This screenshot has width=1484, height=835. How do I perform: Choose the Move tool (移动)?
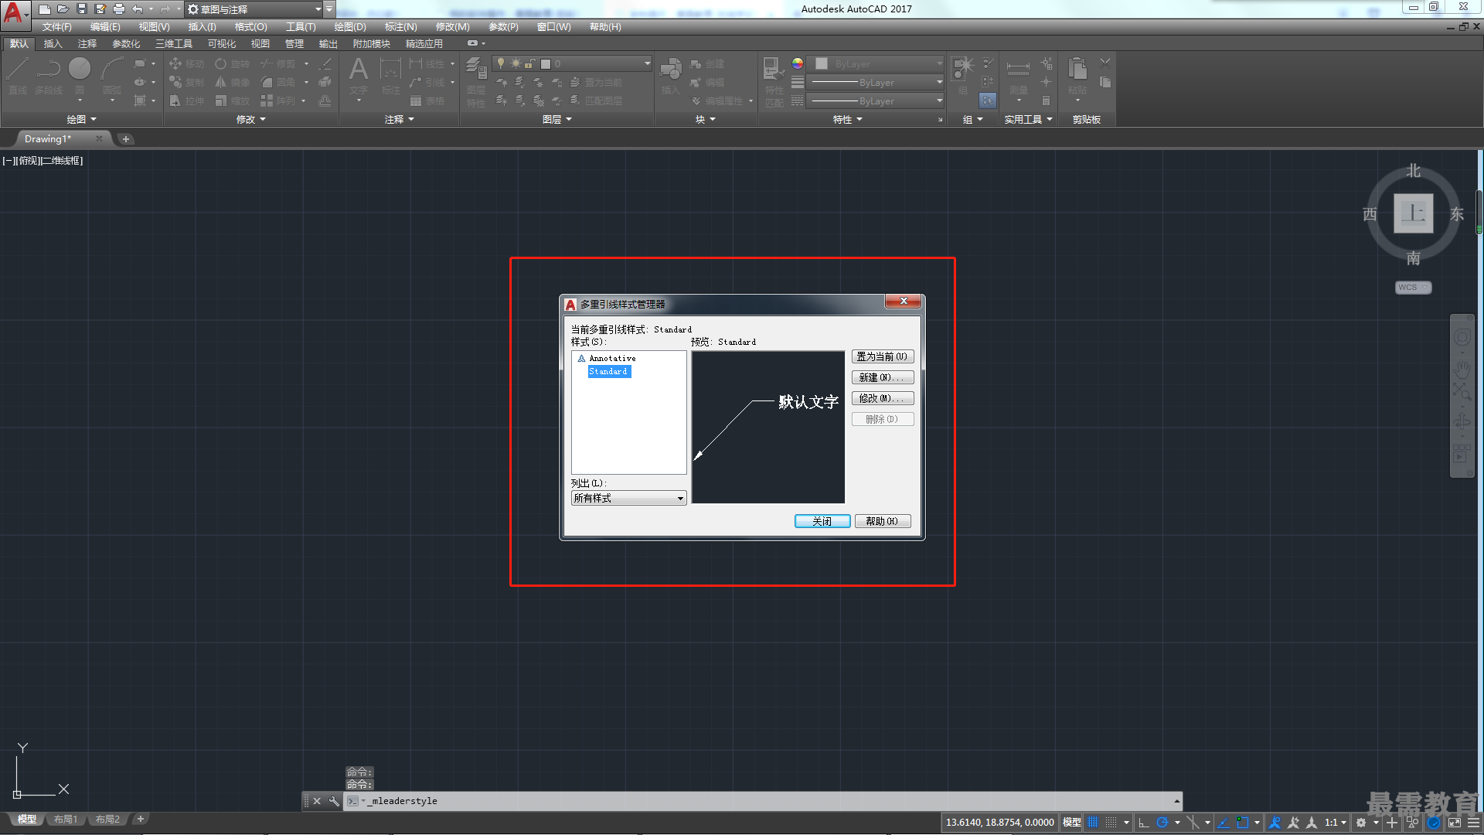186,63
